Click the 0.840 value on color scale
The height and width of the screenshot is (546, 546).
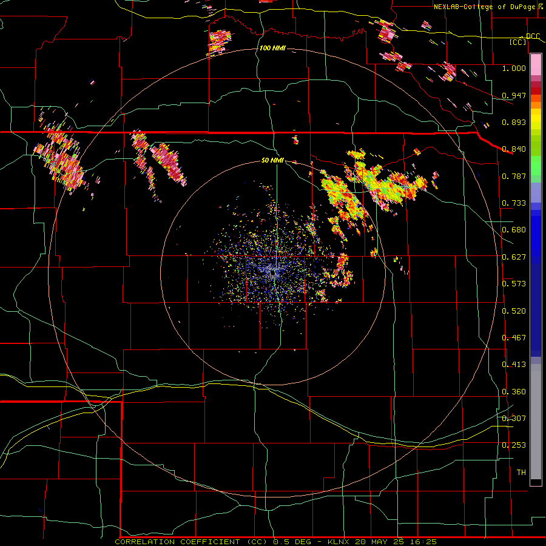pyautogui.click(x=514, y=149)
